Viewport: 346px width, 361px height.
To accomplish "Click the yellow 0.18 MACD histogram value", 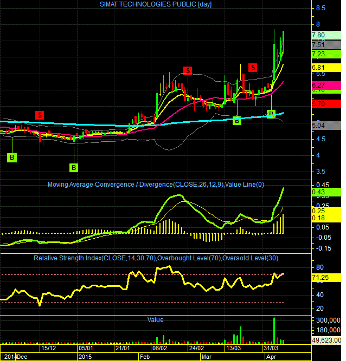I will (318, 218).
